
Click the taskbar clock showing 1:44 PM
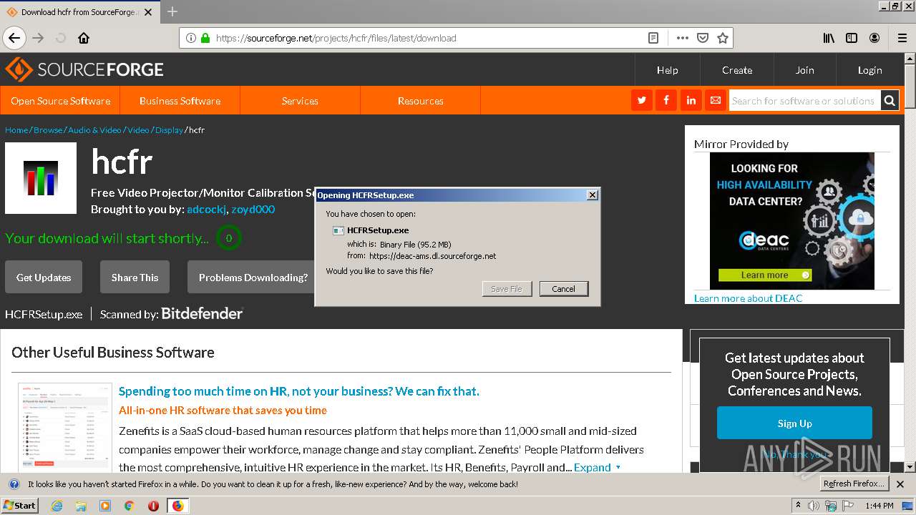879,506
